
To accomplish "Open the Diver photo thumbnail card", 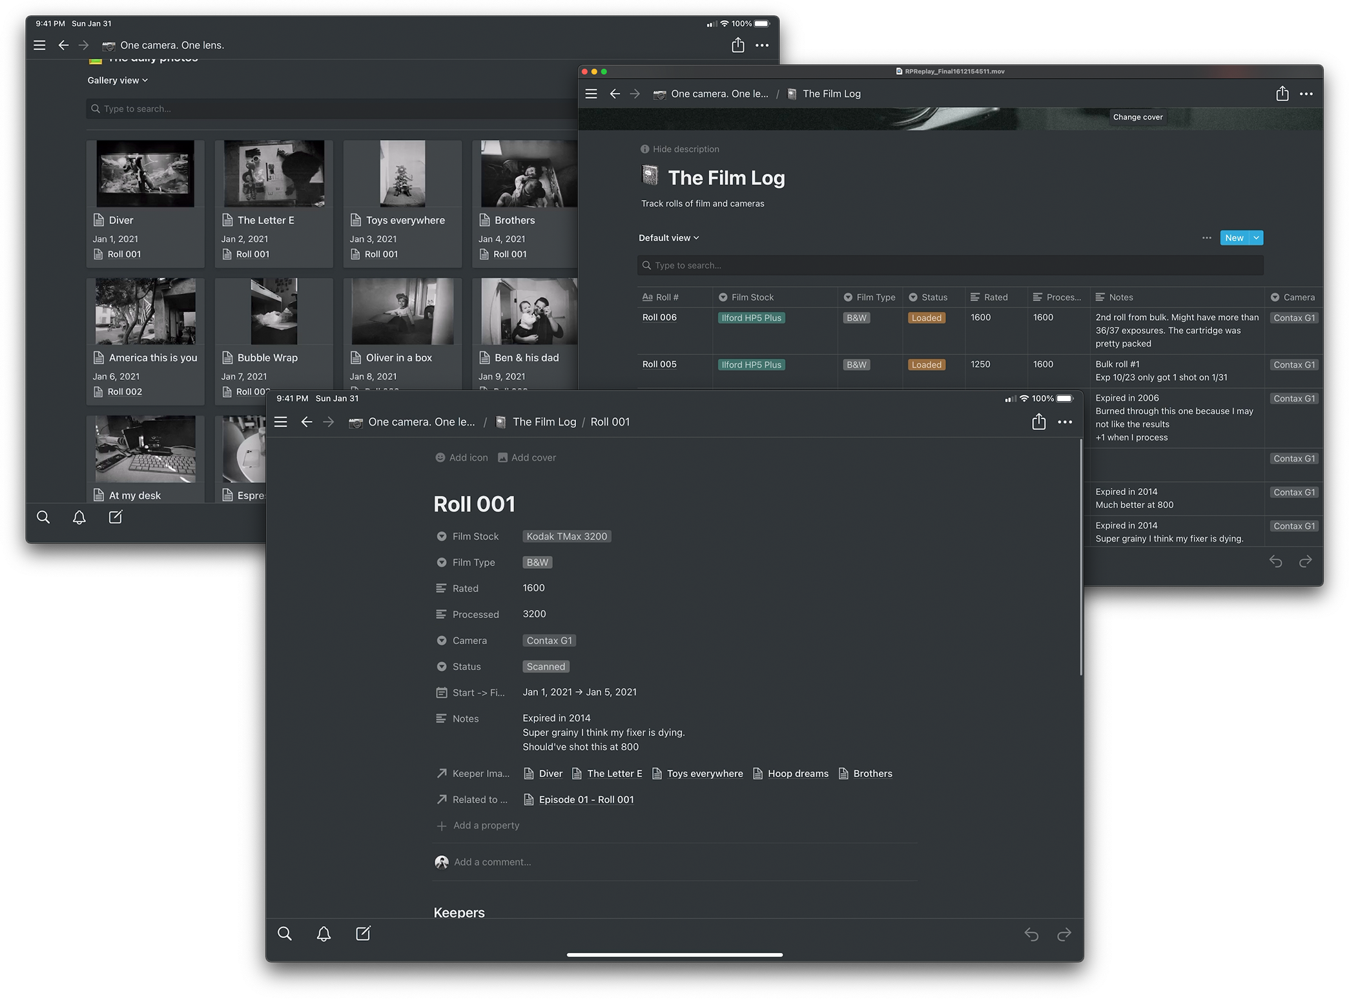I will click(145, 174).
